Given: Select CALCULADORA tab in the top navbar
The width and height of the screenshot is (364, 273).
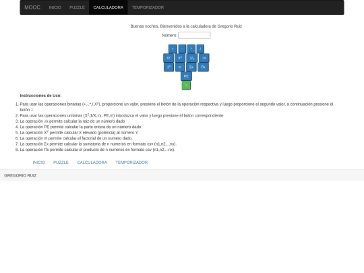Looking at the screenshot, I should click(x=109, y=7).
